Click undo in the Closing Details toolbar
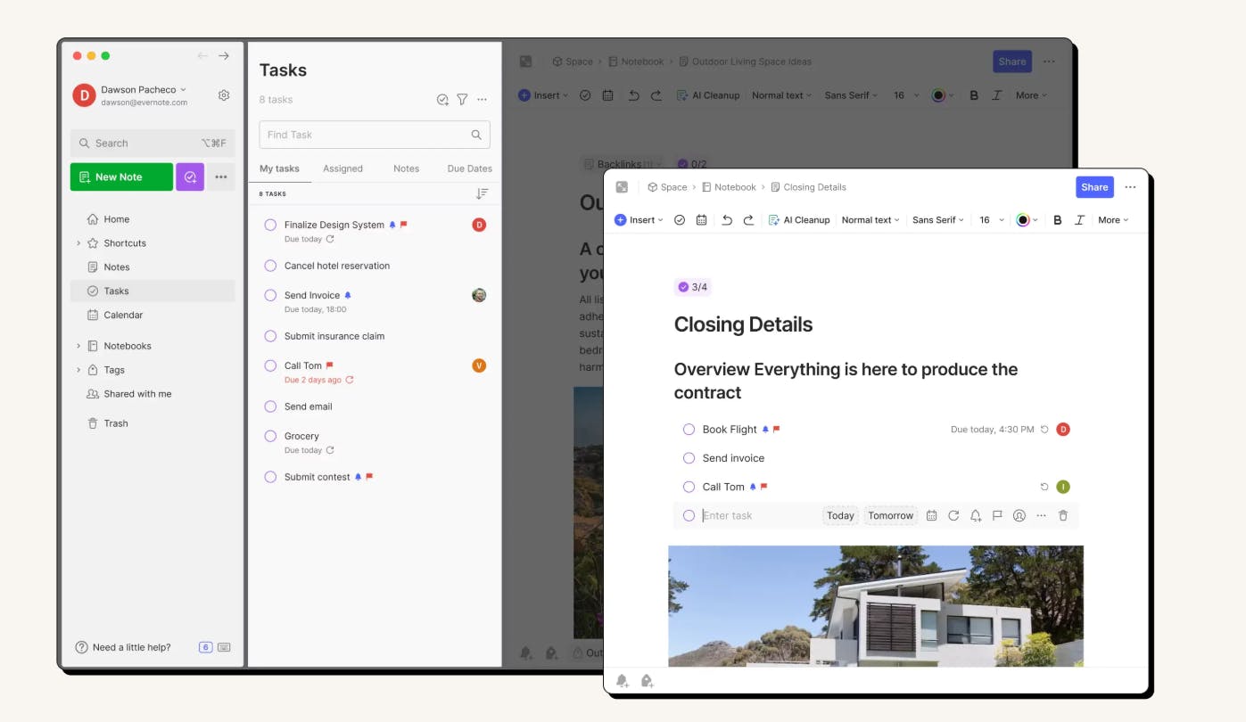 pos(727,220)
